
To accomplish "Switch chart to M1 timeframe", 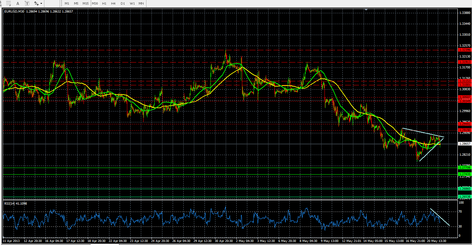I will pyautogui.click(x=67, y=3).
